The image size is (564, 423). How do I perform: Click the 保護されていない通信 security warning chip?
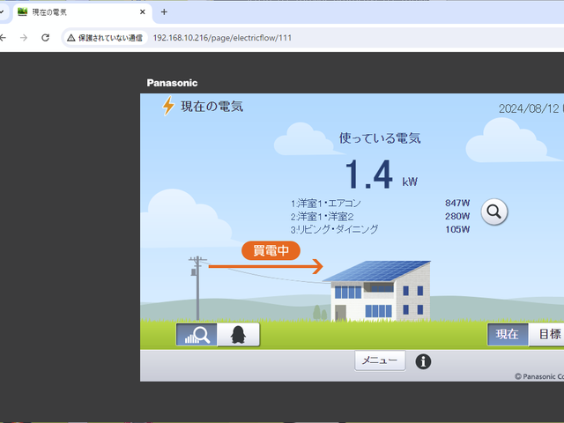click(106, 37)
